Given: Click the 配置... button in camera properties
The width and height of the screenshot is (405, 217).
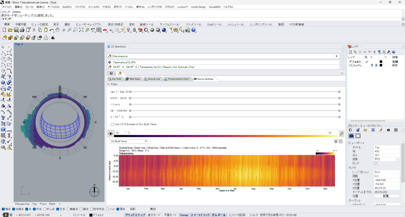Looking at the screenshot, I should click(386, 196).
